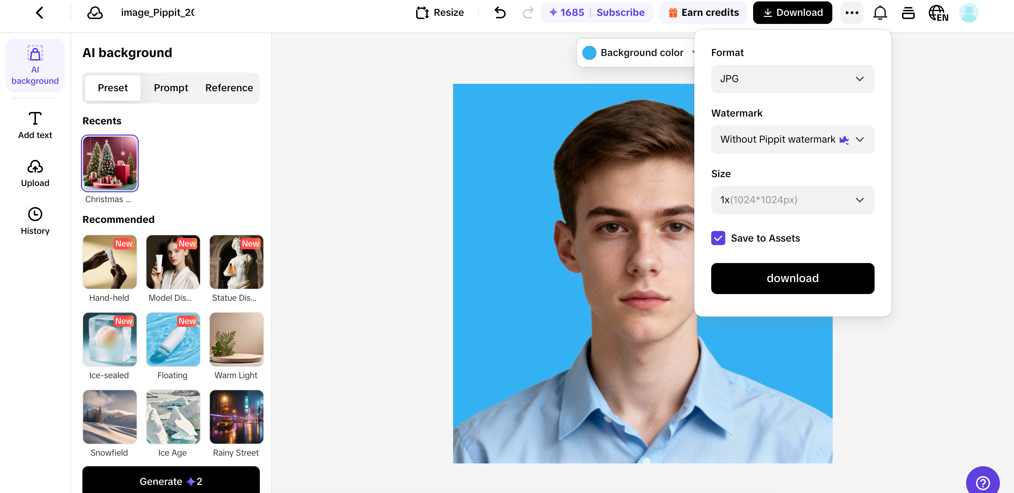
Task: Open the Add text tool
Action: click(x=35, y=125)
